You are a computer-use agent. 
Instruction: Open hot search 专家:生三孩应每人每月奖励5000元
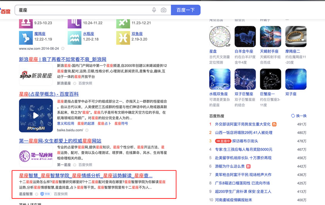point(243,149)
